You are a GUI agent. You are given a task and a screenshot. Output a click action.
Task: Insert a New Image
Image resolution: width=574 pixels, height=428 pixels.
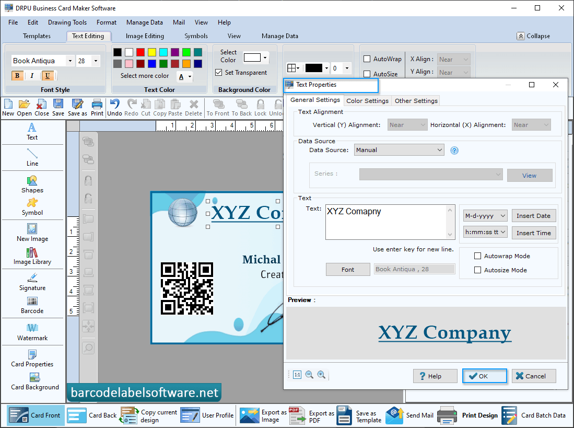(32, 233)
